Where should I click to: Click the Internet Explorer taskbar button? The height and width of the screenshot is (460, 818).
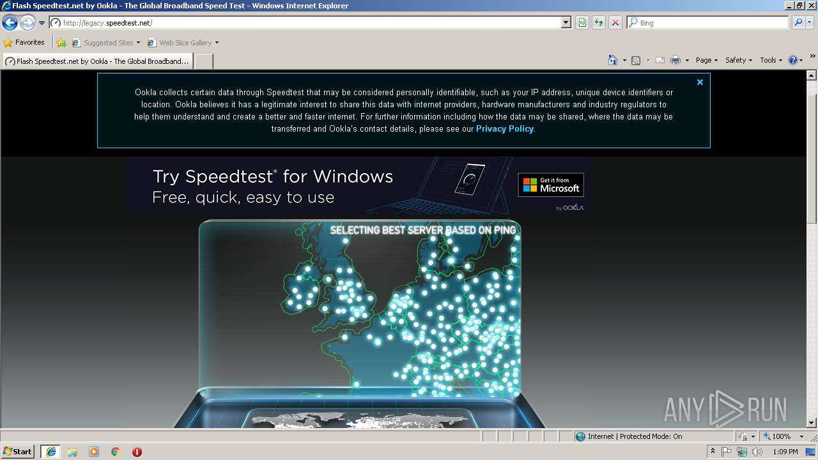50,452
